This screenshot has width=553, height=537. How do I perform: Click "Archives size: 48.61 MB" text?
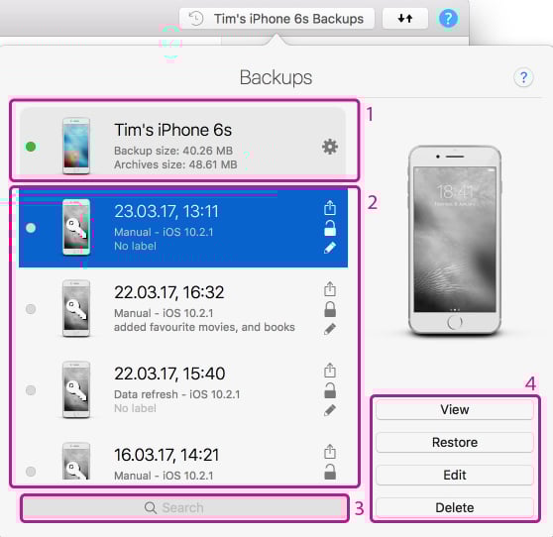point(175,164)
